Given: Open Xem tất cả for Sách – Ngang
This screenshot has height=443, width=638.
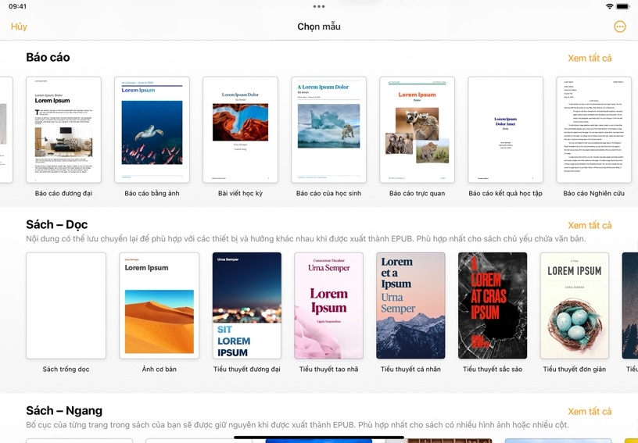Looking at the screenshot, I should 590,412.
